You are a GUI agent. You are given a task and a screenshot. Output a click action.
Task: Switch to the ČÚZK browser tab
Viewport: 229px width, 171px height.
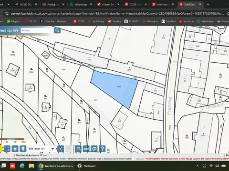[135, 4]
